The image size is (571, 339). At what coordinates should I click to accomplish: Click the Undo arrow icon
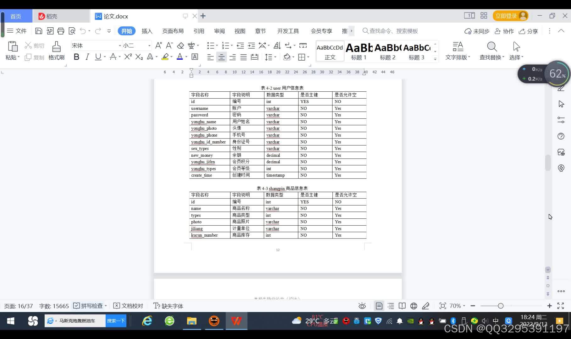pyautogui.click(x=83, y=31)
